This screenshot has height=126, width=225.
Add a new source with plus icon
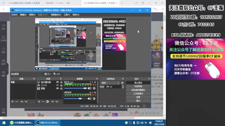[39, 102]
